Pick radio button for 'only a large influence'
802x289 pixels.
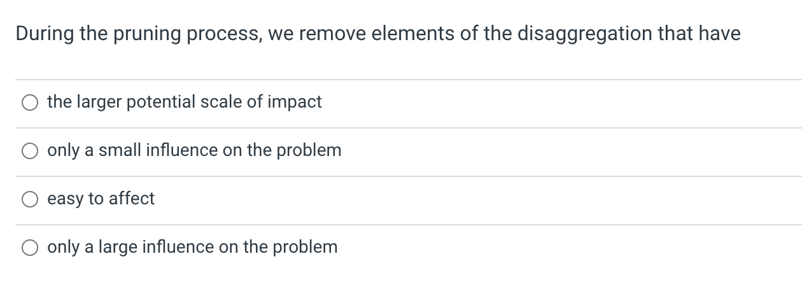click(30, 248)
